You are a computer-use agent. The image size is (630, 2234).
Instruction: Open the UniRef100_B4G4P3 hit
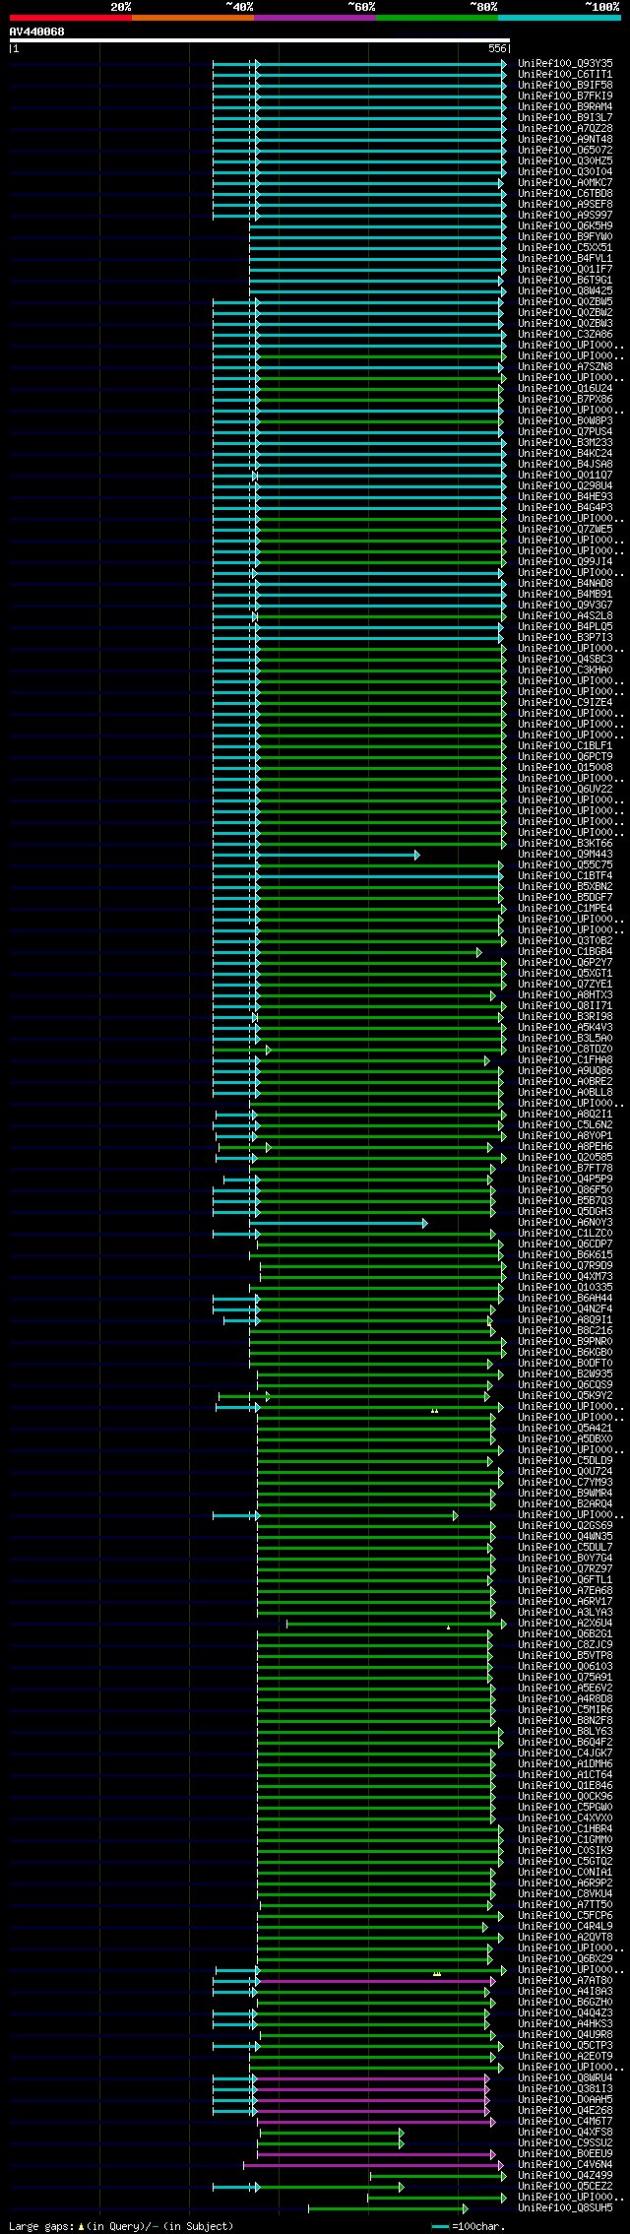[x=565, y=507]
